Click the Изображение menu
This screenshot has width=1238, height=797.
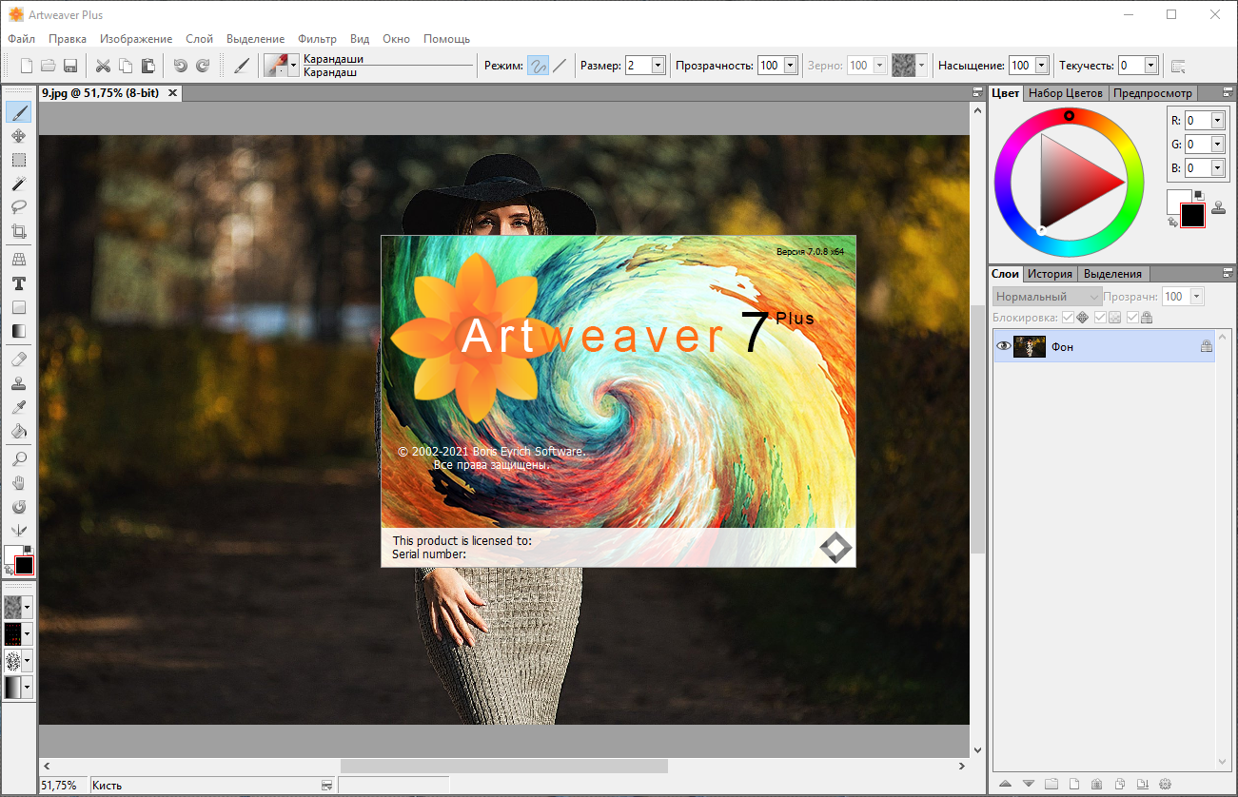pos(136,39)
